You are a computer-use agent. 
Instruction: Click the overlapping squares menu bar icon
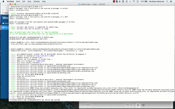pyautogui.click(x=123, y=1)
